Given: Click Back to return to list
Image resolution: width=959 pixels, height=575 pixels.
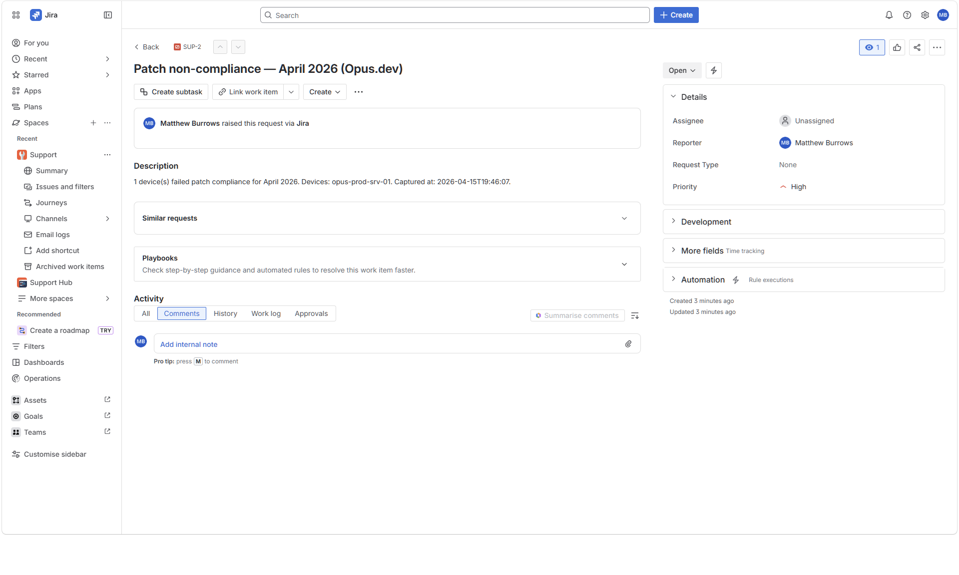Looking at the screenshot, I should 146,47.
